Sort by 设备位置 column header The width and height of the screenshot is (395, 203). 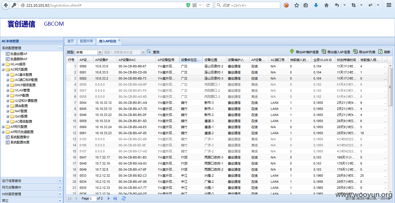click(x=214, y=60)
